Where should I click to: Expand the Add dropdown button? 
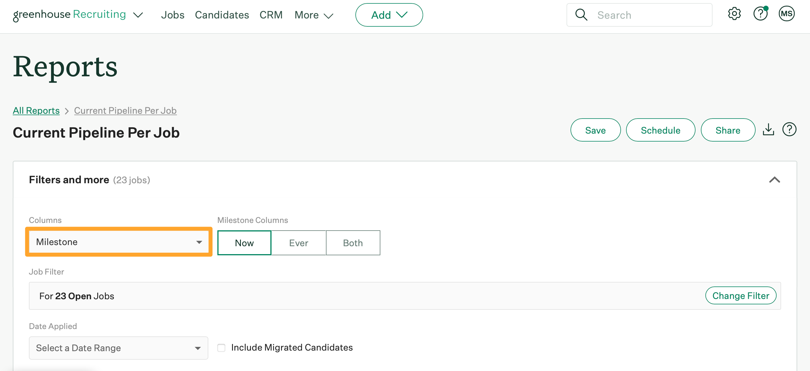[389, 15]
